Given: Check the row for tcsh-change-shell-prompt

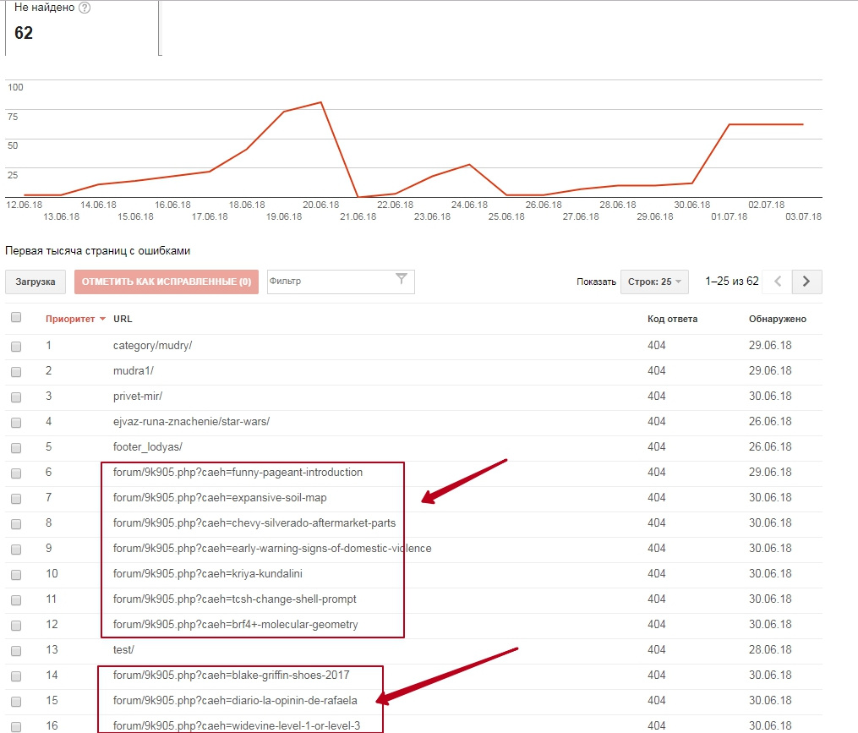Looking at the screenshot, I should click(16, 600).
